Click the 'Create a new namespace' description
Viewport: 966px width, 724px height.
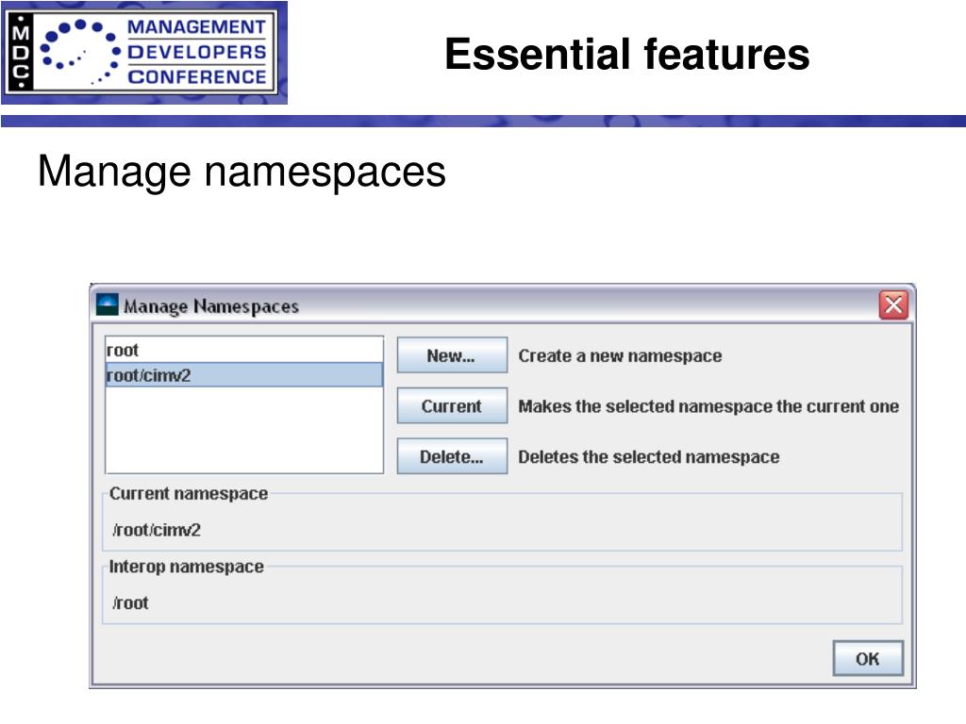click(620, 355)
